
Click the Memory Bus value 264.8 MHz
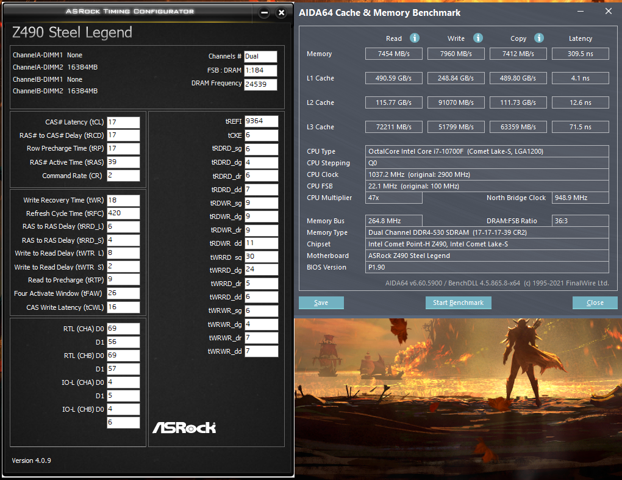click(x=394, y=221)
